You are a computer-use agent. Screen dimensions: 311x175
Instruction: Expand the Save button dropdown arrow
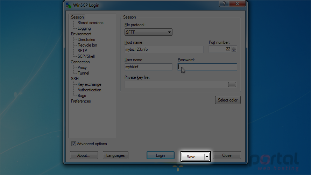click(x=207, y=156)
